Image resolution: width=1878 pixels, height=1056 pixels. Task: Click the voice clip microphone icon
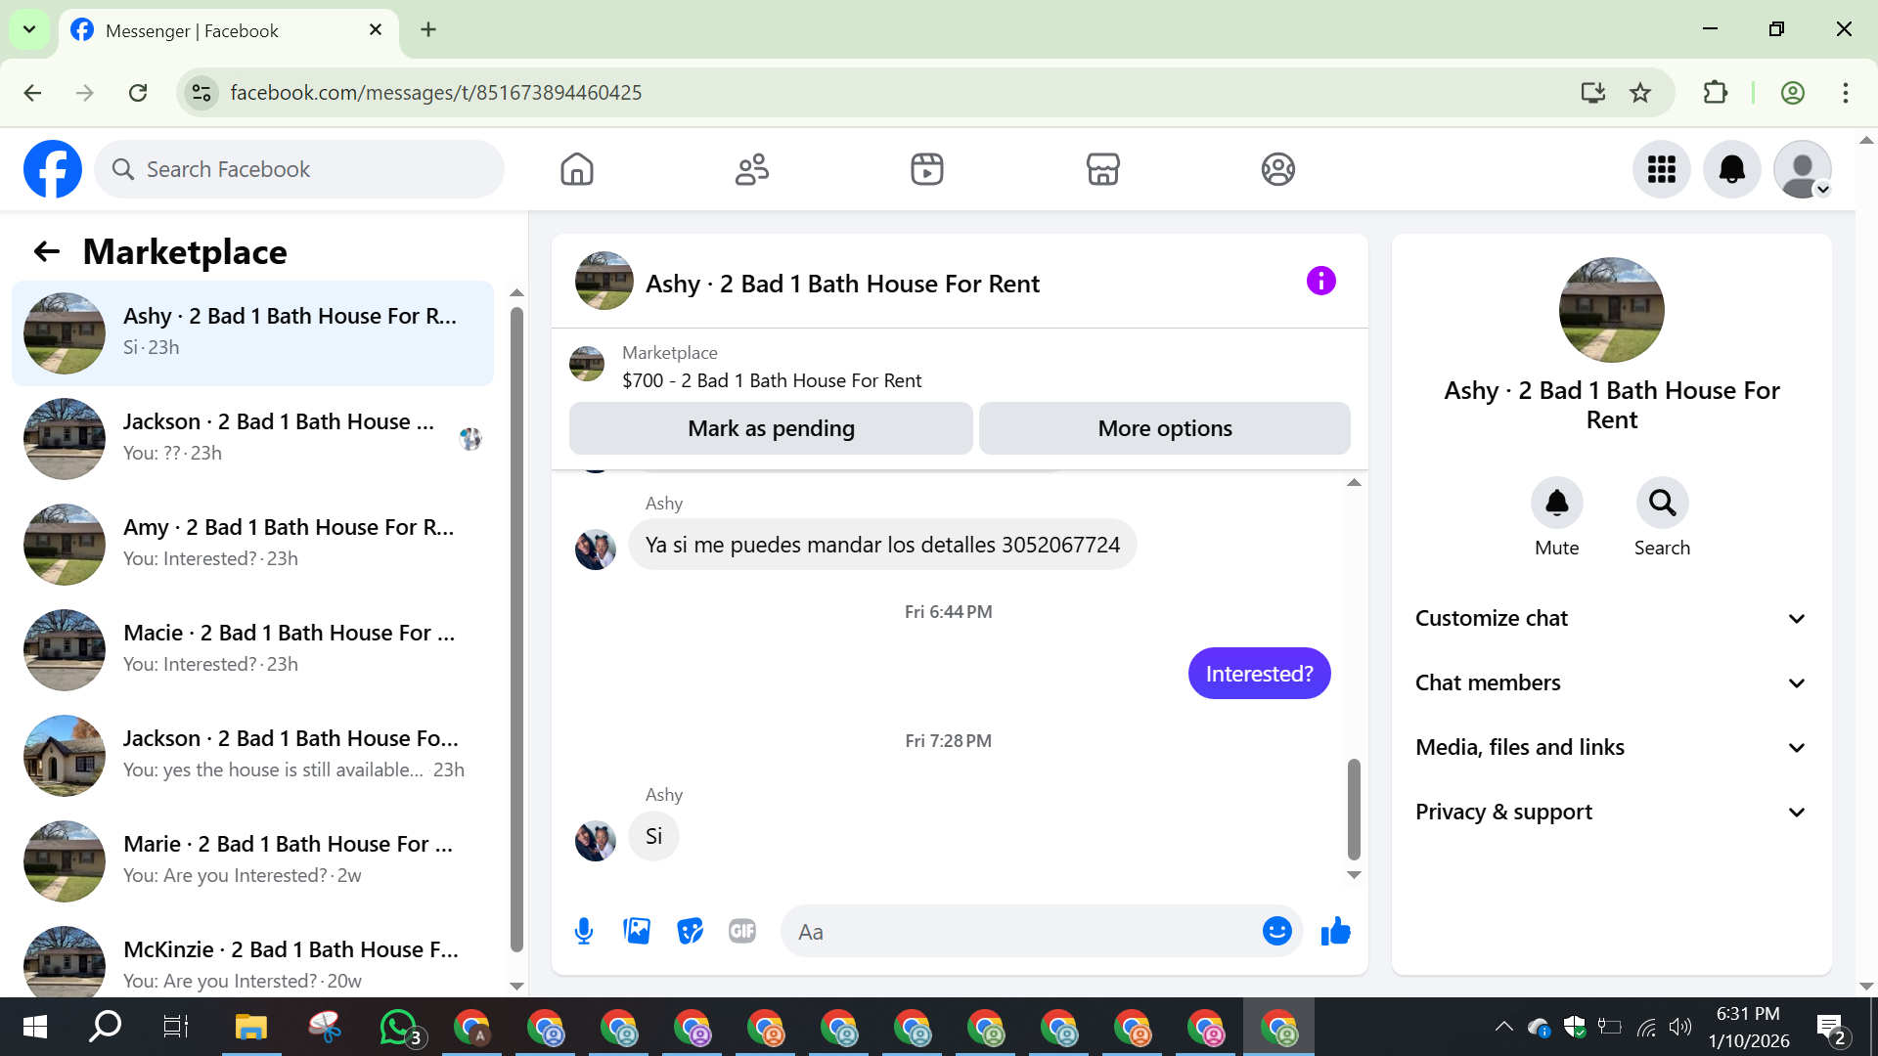584,931
